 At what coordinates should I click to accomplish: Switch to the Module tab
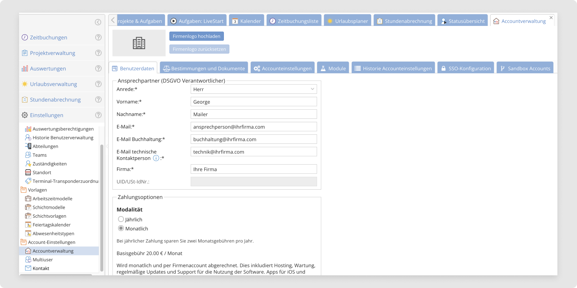click(333, 68)
